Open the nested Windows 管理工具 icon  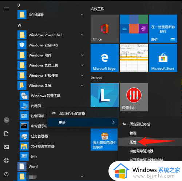click(x=24, y=96)
